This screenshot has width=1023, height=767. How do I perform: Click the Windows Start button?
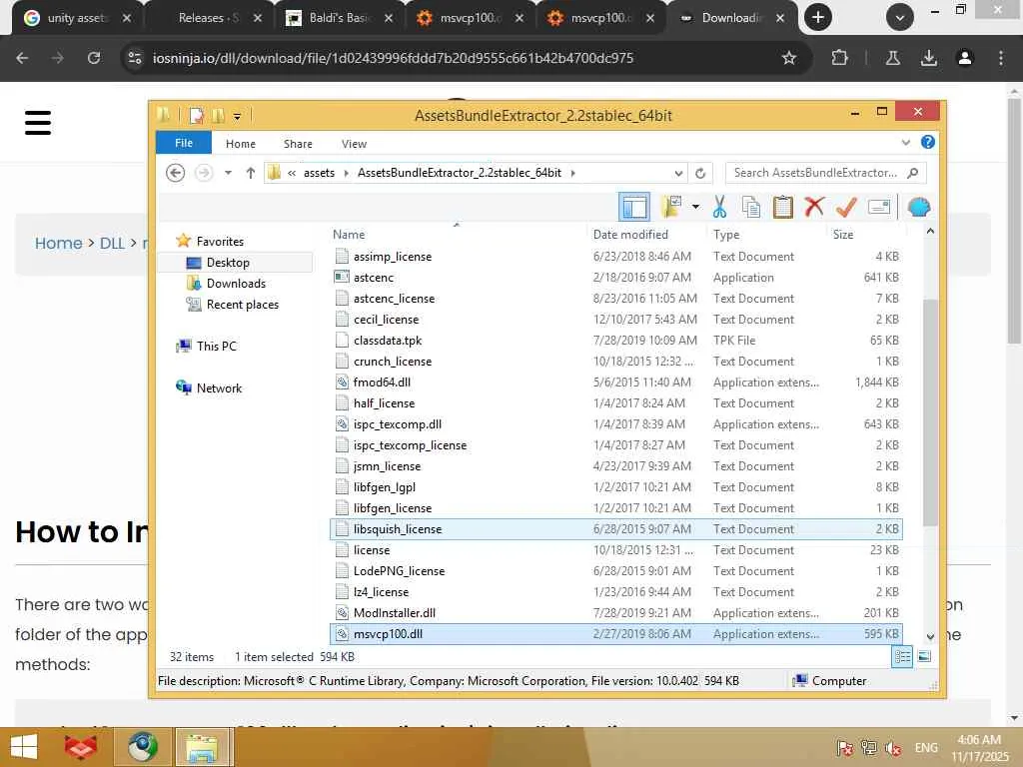tap(24, 747)
